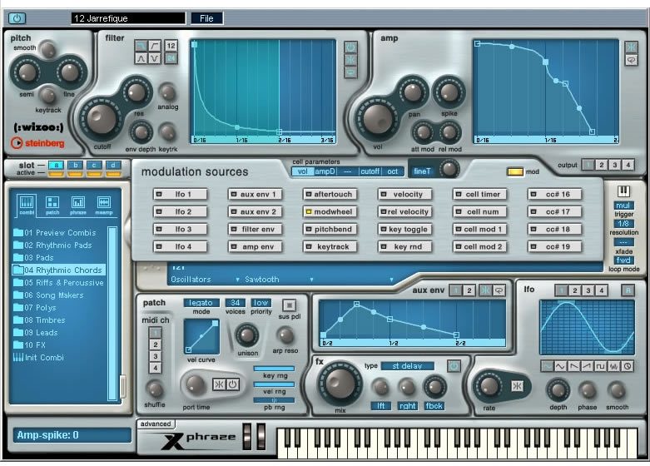The width and height of the screenshot is (650, 466).
Task: Switch to LFO 3 tab
Action: tap(588, 290)
